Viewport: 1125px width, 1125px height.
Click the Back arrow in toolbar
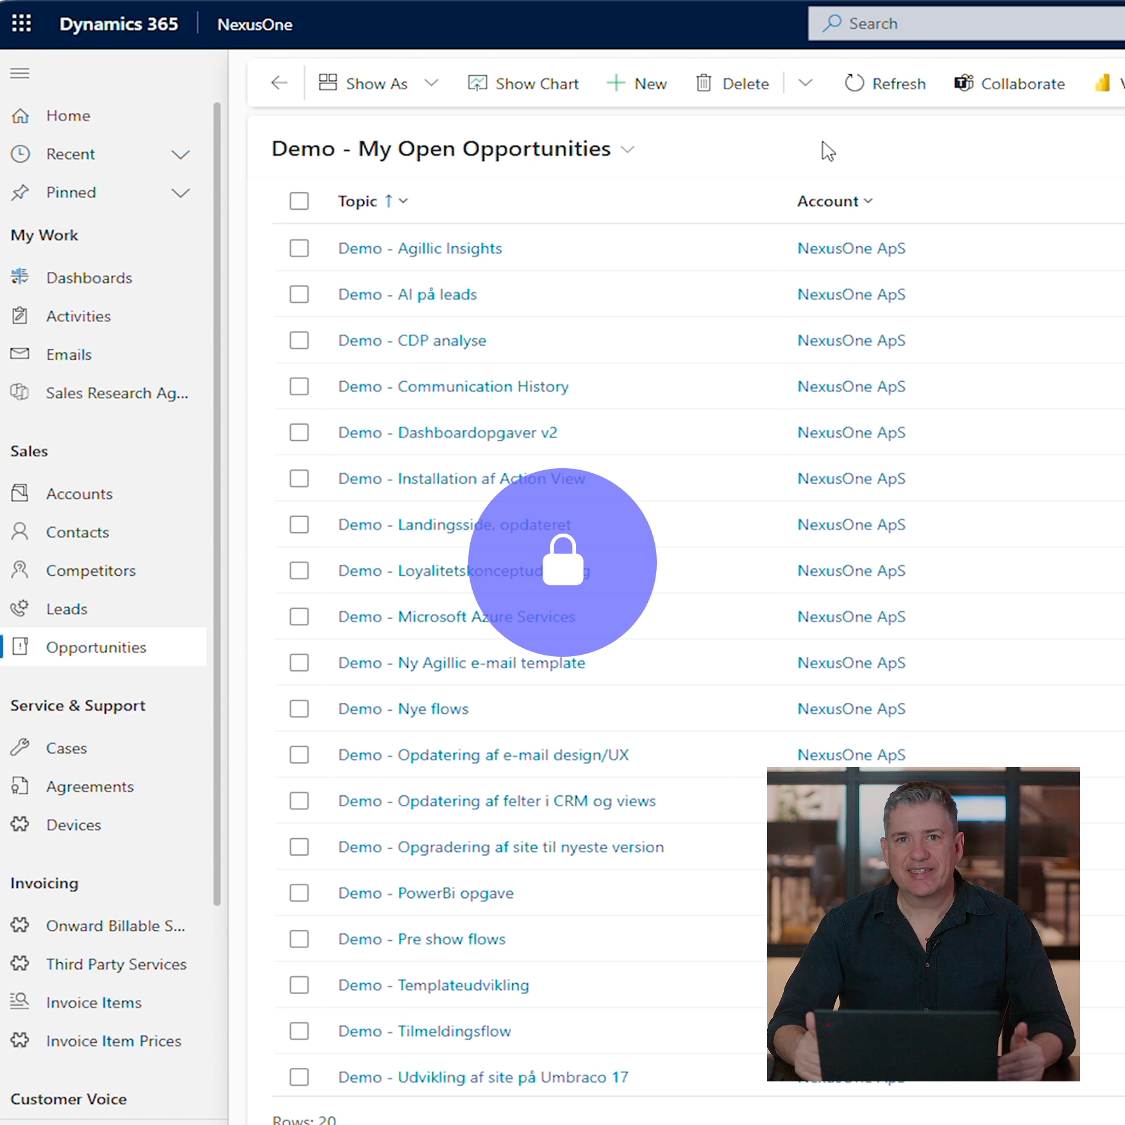click(279, 83)
